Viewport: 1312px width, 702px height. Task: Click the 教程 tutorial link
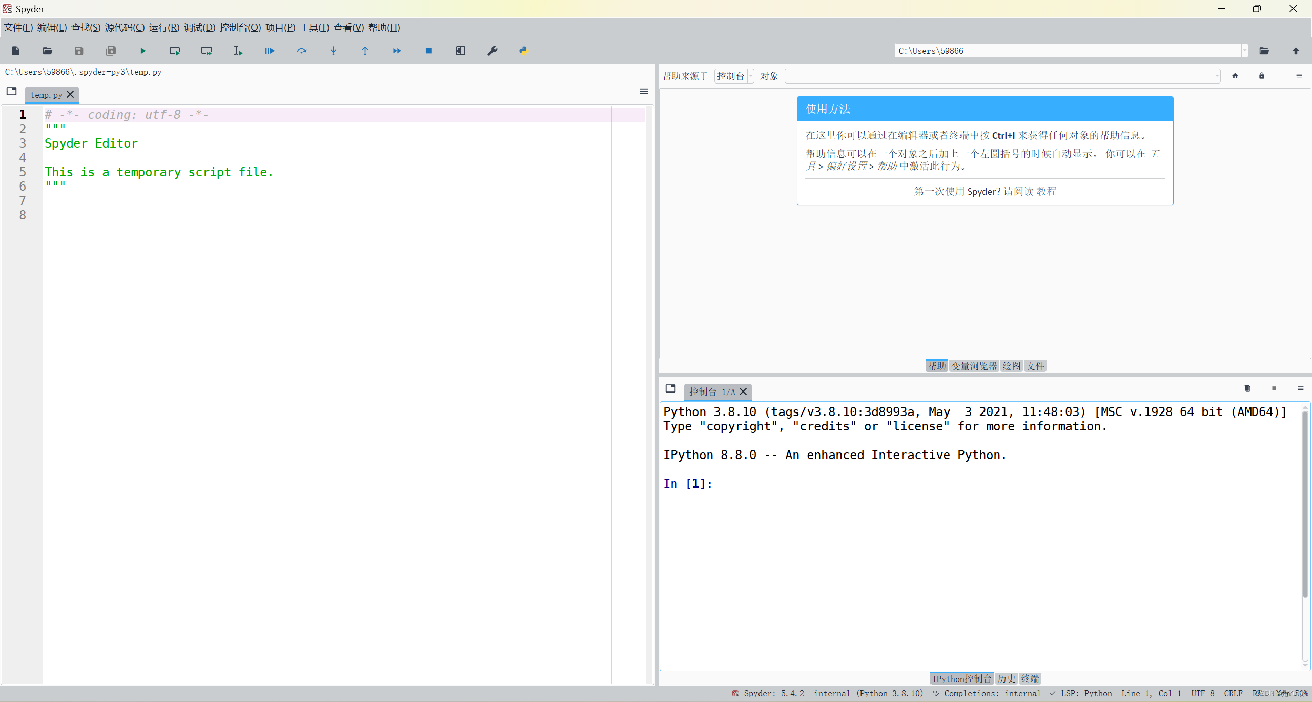tap(1047, 191)
